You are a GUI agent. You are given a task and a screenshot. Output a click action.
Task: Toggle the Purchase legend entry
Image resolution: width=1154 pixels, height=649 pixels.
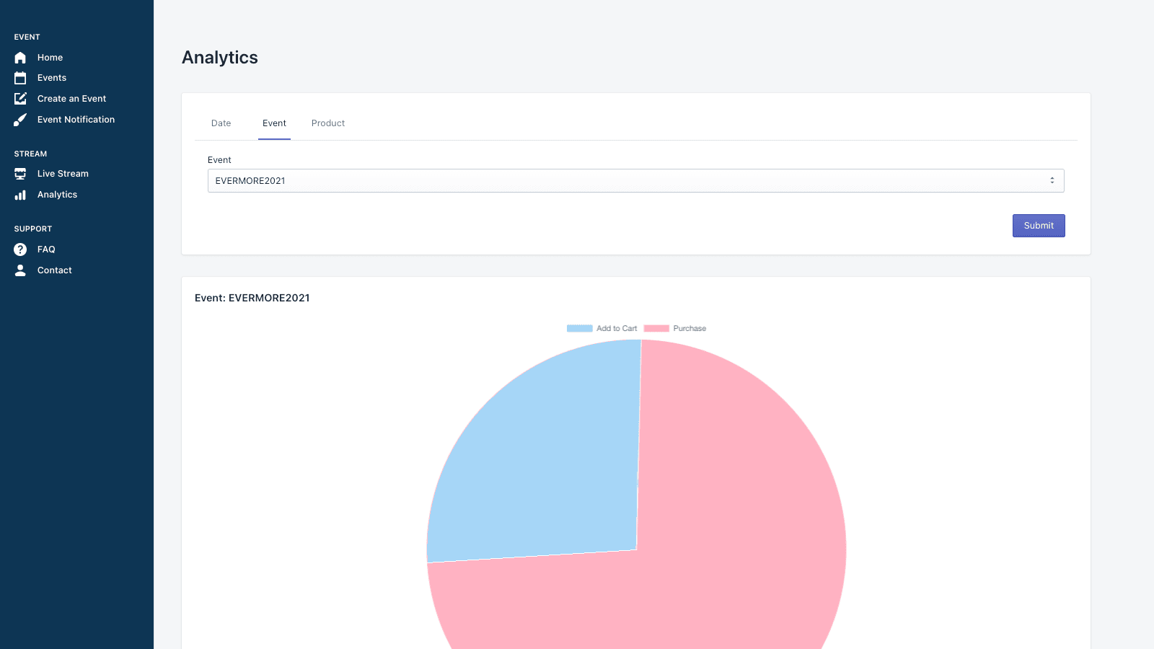pyautogui.click(x=674, y=328)
